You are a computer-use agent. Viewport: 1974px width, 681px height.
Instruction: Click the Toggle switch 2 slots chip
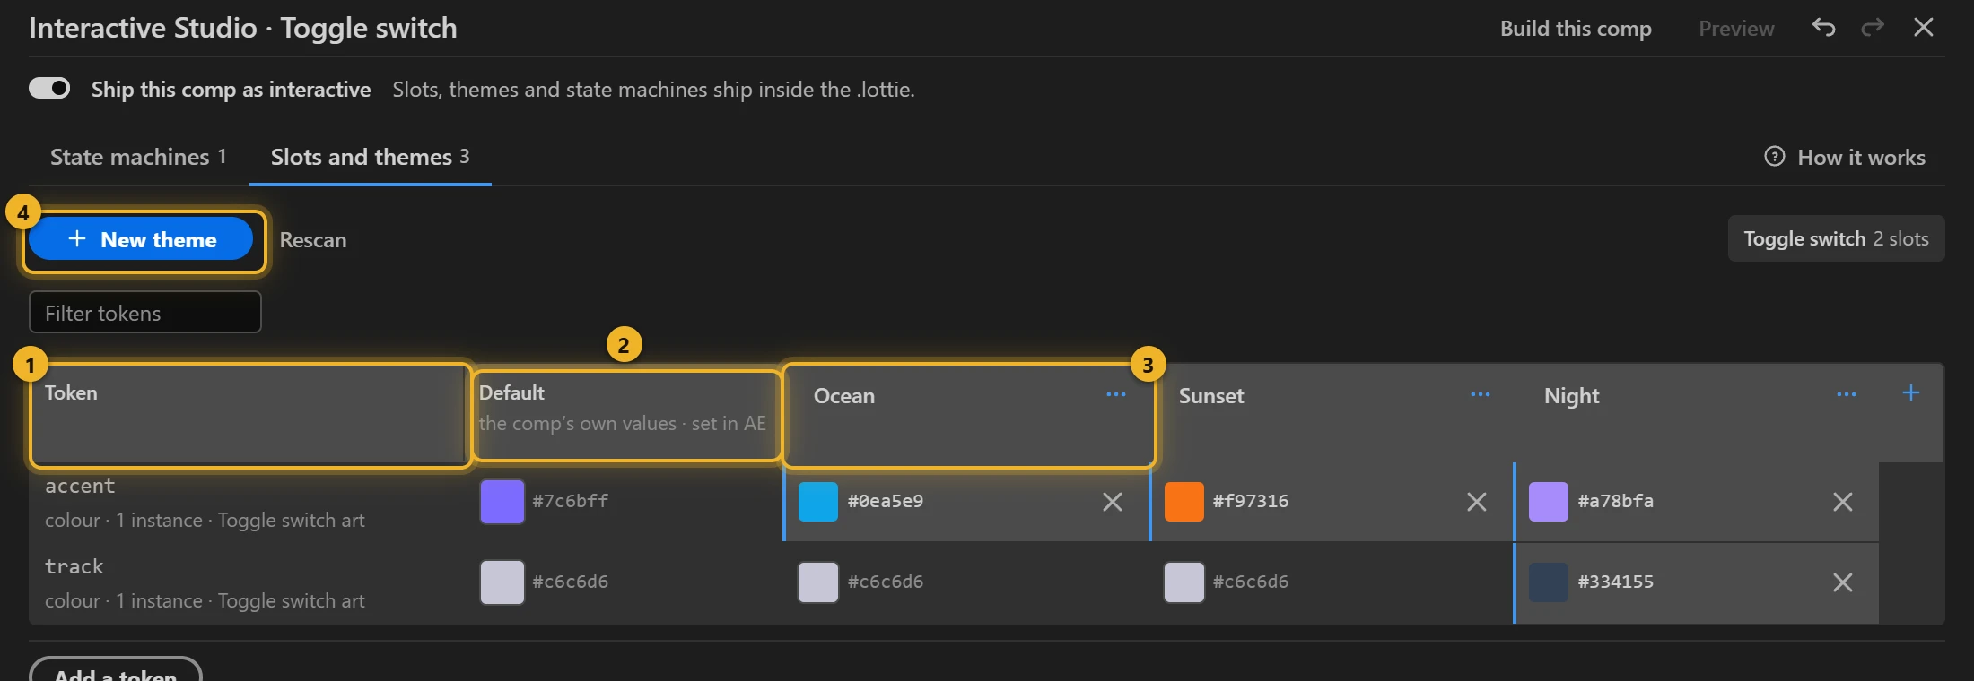(x=1836, y=238)
